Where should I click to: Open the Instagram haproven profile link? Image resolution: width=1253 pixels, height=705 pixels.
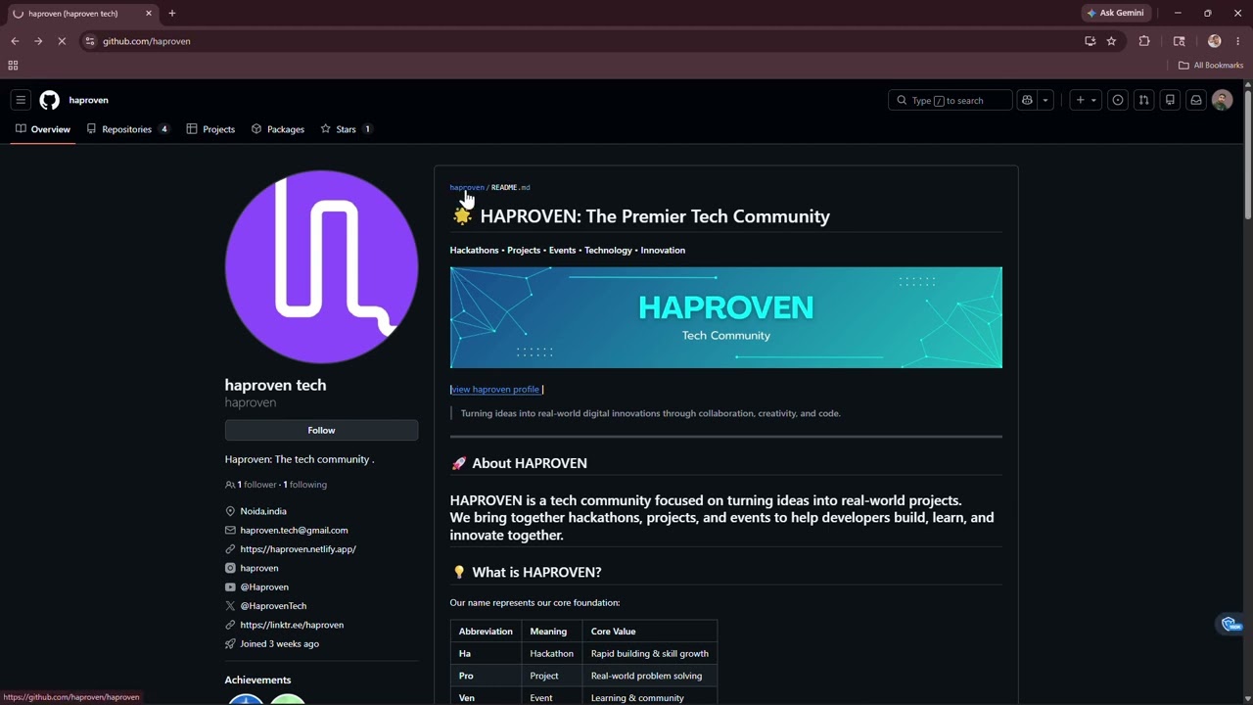pyautogui.click(x=259, y=568)
